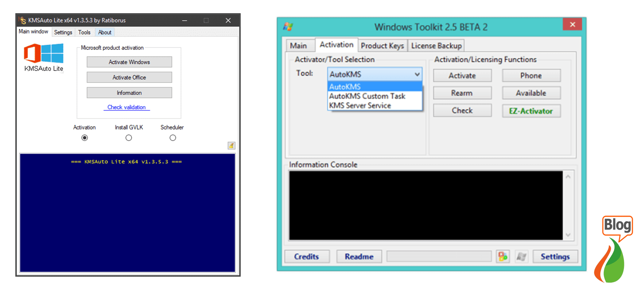The width and height of the screenshot is (641, 292).
Task: Click the Activate Office button
Action: pyautogui.click(x=129, y=77)
